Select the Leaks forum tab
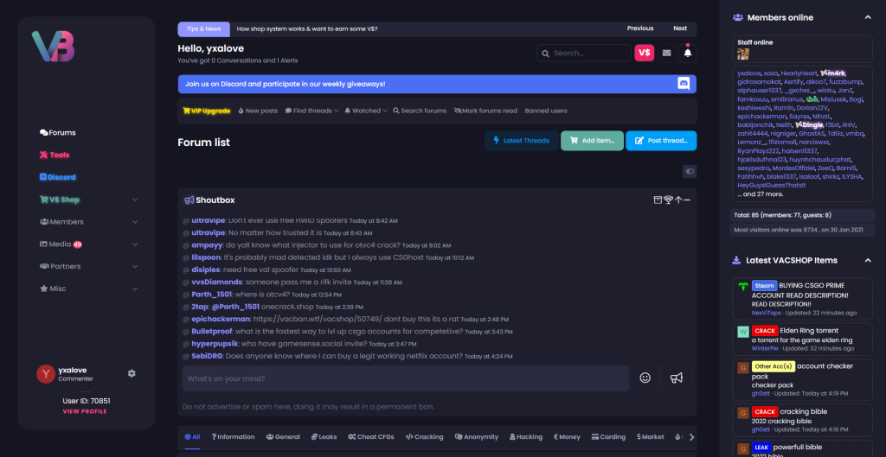886x457 pixels. 324,436
